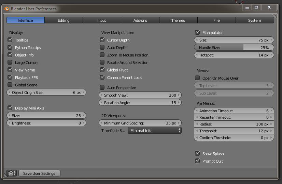The width and height of the screenshot is (282, 184).
Task: Click the right increase arrow on Manipulator Hotspot
Action: tap(271, 55)
